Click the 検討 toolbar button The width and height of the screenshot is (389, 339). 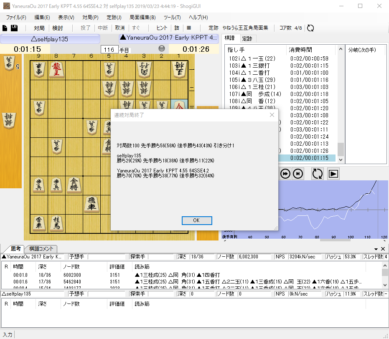pyautogui.click(x=58, y=28)
